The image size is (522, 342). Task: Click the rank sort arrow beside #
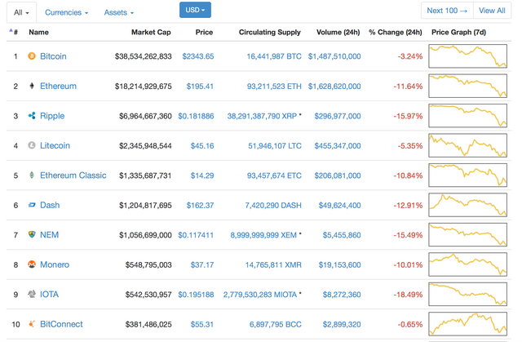(x=11, y=31)
